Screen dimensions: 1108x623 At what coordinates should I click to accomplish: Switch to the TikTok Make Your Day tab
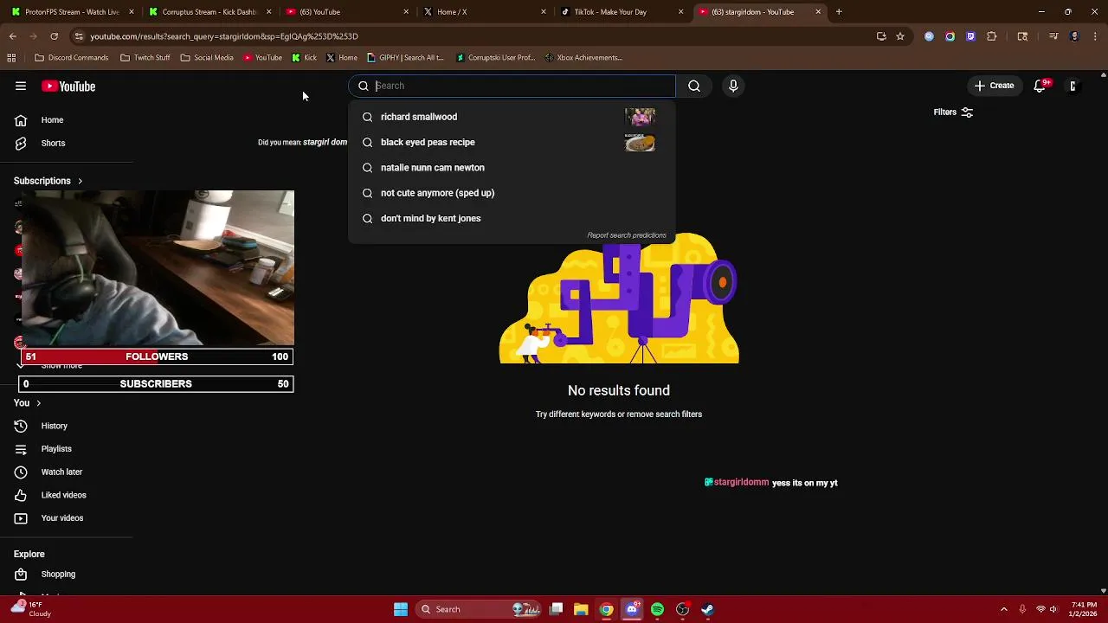621,12
